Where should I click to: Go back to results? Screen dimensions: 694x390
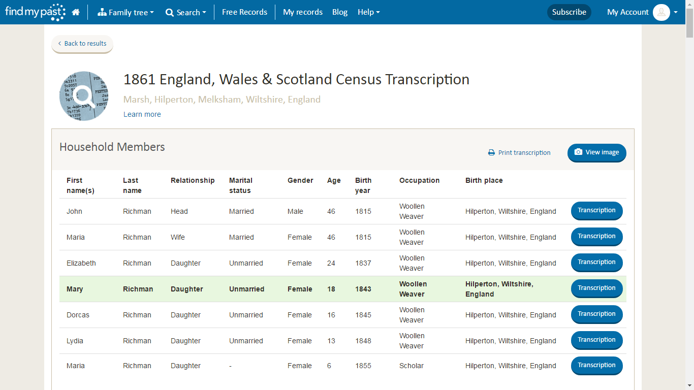82,44
